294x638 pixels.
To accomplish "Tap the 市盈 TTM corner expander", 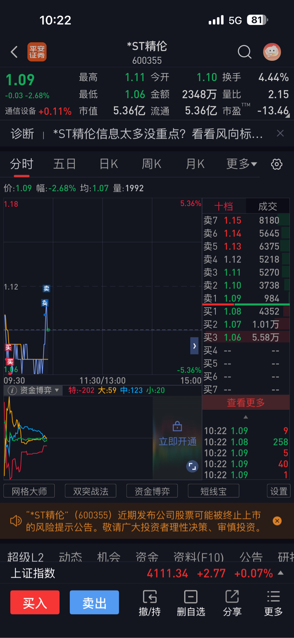I will point(287,115).
